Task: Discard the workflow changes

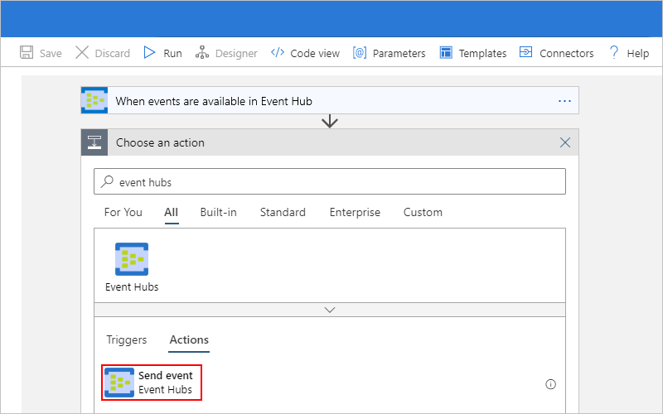Action: click(103, 53)
